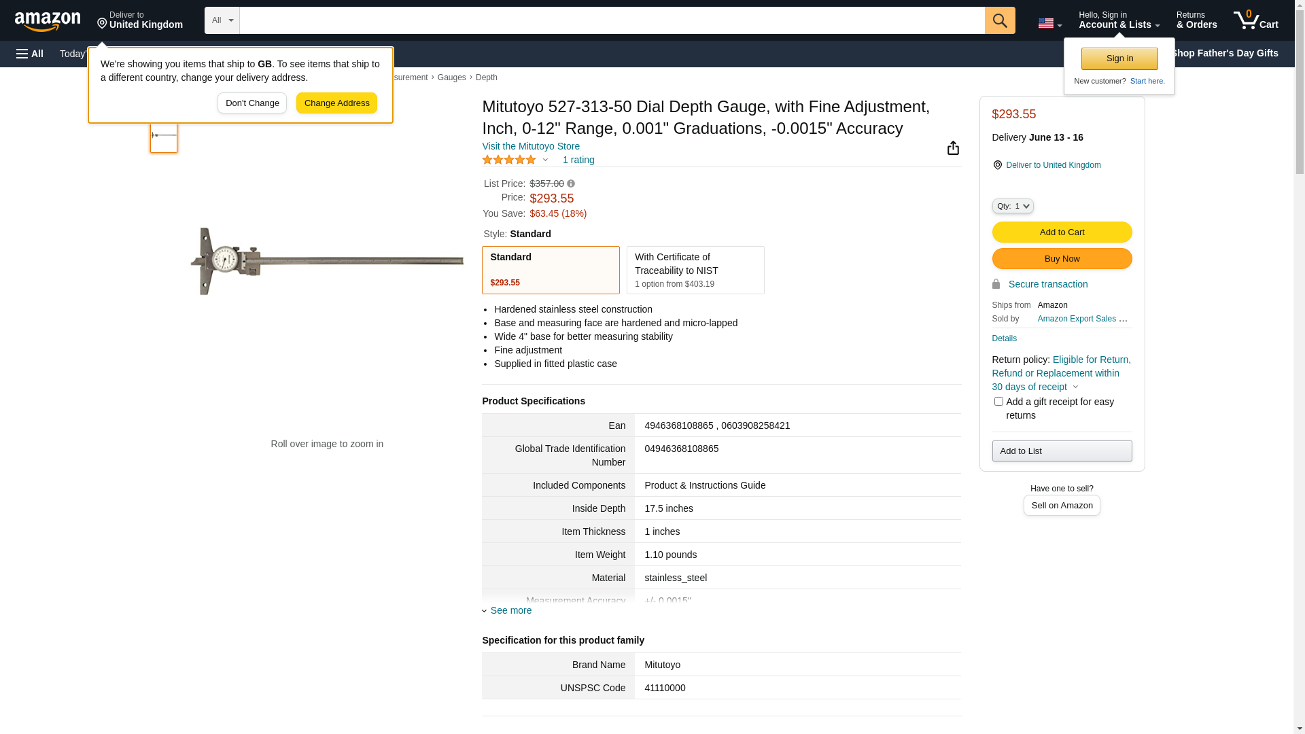The height and width of the screenshot is (734, 1305).
Task: Open the All hamburger menu
Action: [30, 54]
